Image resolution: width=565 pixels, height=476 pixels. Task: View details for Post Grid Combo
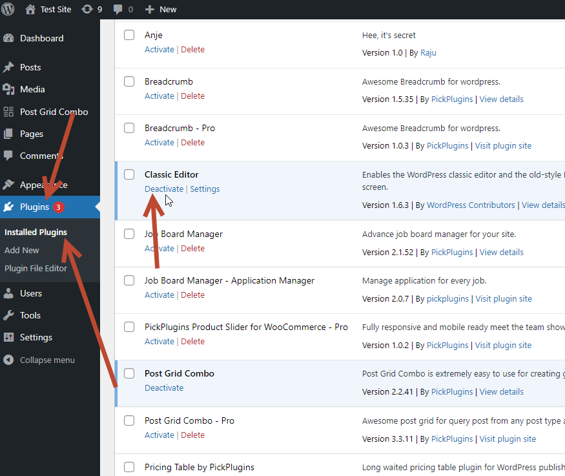click(x=501, y=391)
